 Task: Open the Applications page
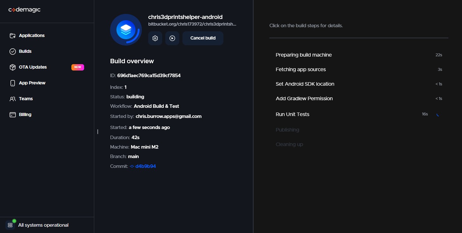click(x=32, y=35)
